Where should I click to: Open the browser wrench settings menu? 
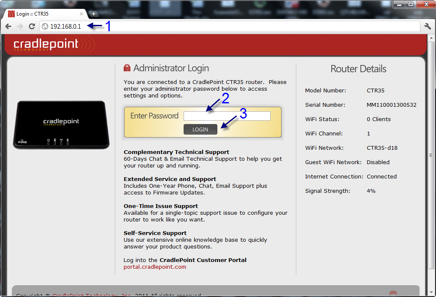click(x=428, y=27)
